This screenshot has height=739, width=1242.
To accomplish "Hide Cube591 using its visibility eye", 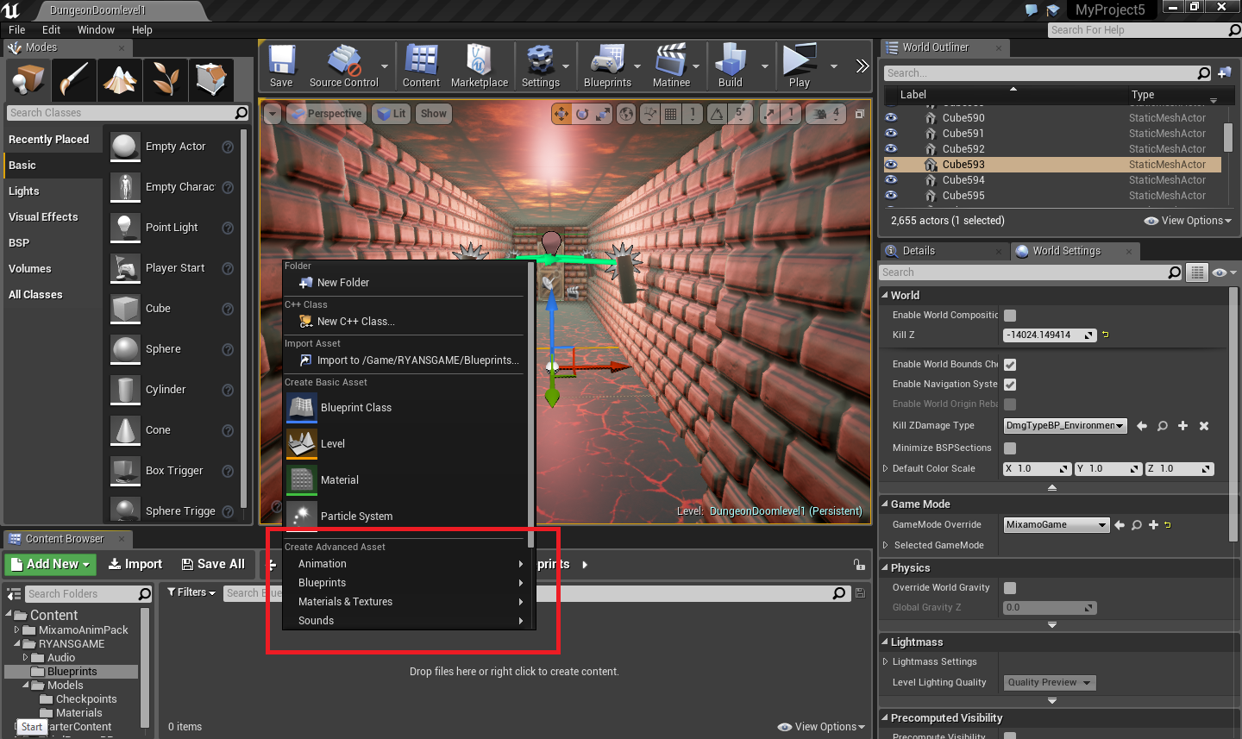I will coord(891,133).
